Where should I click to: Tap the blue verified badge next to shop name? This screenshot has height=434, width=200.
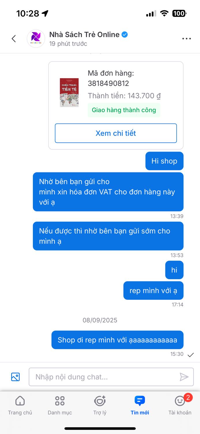coord(124,34)
